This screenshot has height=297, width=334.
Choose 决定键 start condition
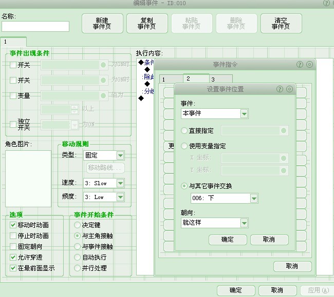(x=77, y=225)
